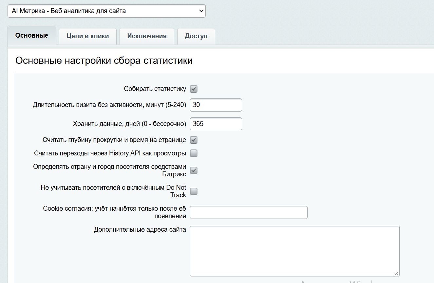Click the Дополнительные адреса сайта label
The height and width of the screenshot is (283, 434).
tap(140, 229)
